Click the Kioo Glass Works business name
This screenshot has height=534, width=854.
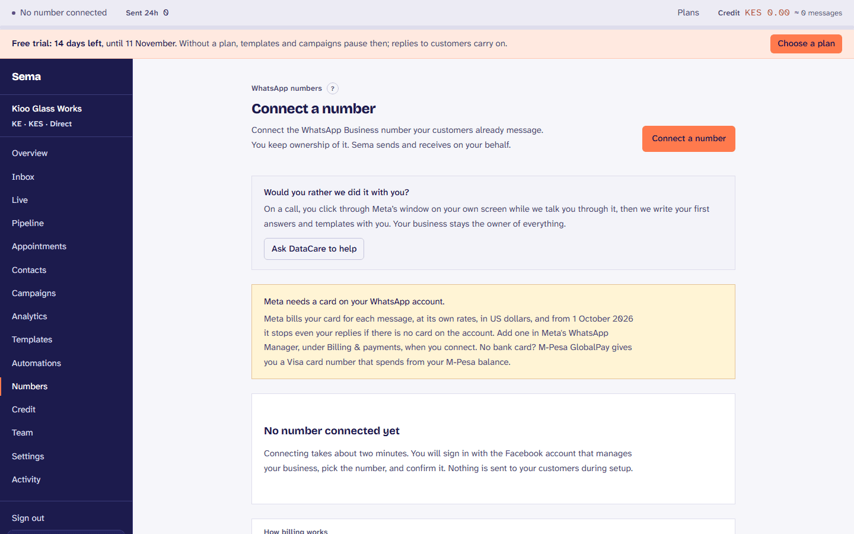point(47,109)
